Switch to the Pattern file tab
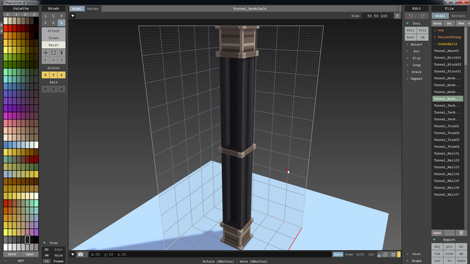Image resolution: width=470 pixels, height=264 pixels. (458, 16)
